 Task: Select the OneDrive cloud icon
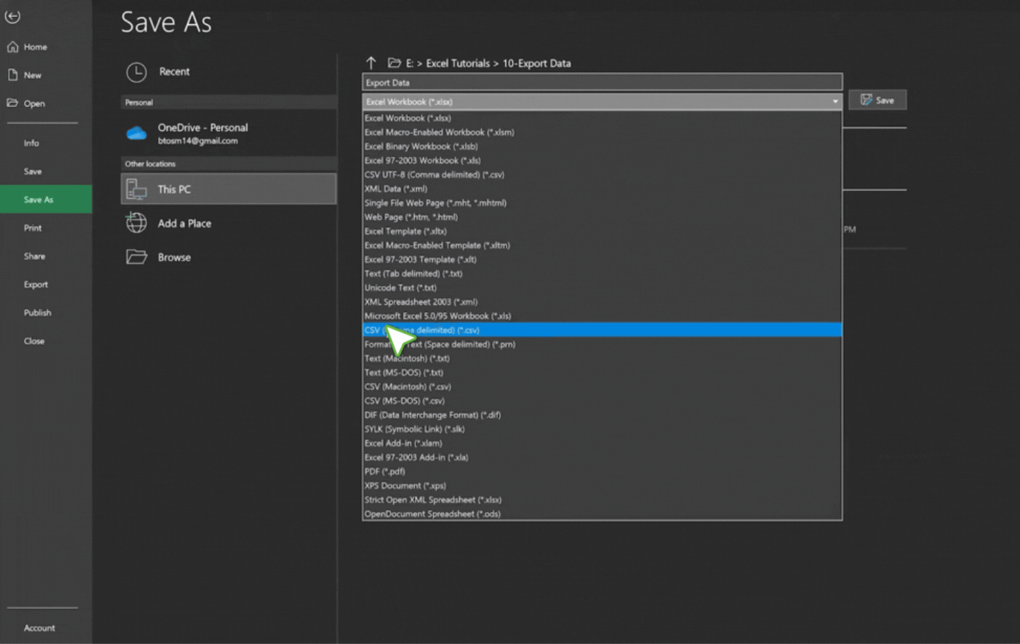pyautogui.click(x=137, y=134)
